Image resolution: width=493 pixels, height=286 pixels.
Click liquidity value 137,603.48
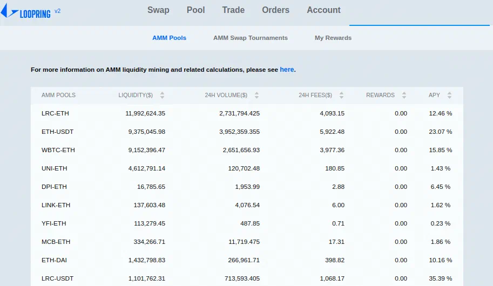[150, 205]
